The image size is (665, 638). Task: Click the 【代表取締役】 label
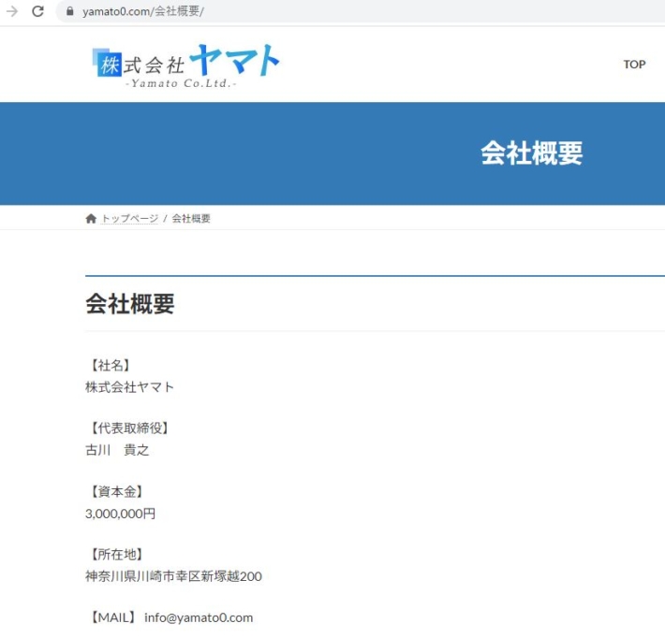click(130, 428)
